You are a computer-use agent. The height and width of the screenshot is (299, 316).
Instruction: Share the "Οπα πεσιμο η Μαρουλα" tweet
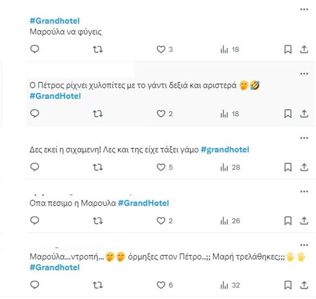(x=304, y=221)
